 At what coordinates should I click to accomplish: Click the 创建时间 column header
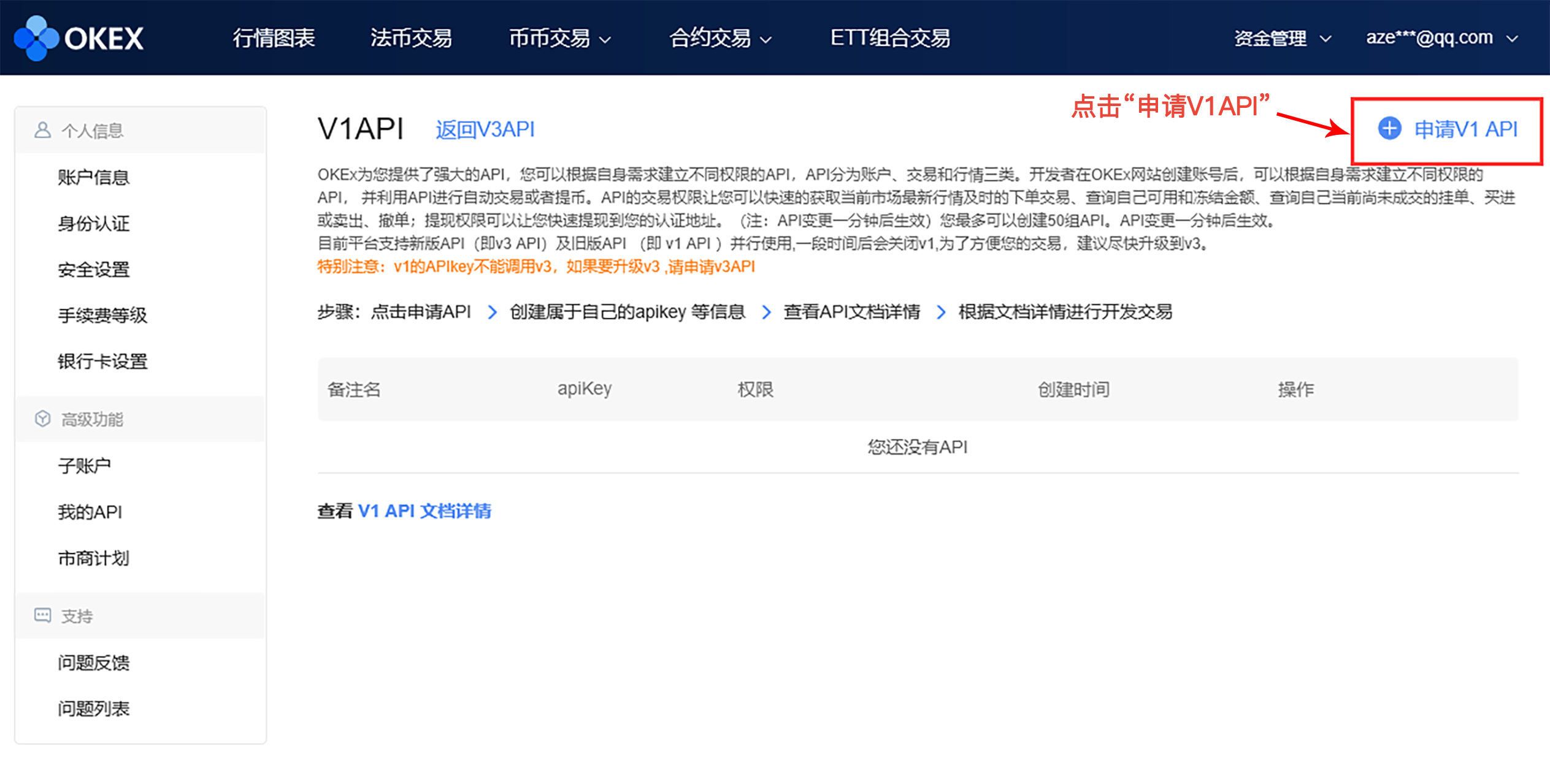[x=1073, y=389]
